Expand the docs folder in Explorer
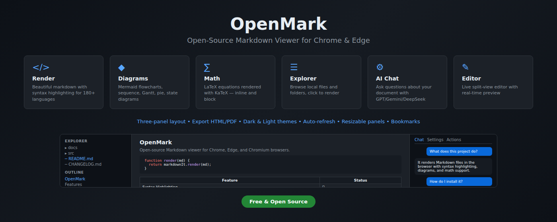This screenshot has height=222, width=557. pos(71,147)
